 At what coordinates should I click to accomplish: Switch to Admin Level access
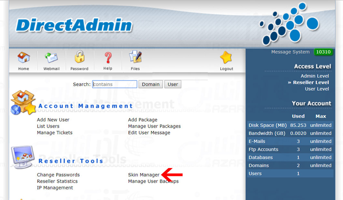point(314,76)
